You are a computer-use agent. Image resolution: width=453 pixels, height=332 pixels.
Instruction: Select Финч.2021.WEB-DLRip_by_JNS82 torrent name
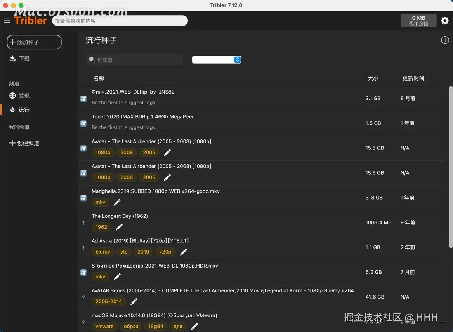coord(133,92)
